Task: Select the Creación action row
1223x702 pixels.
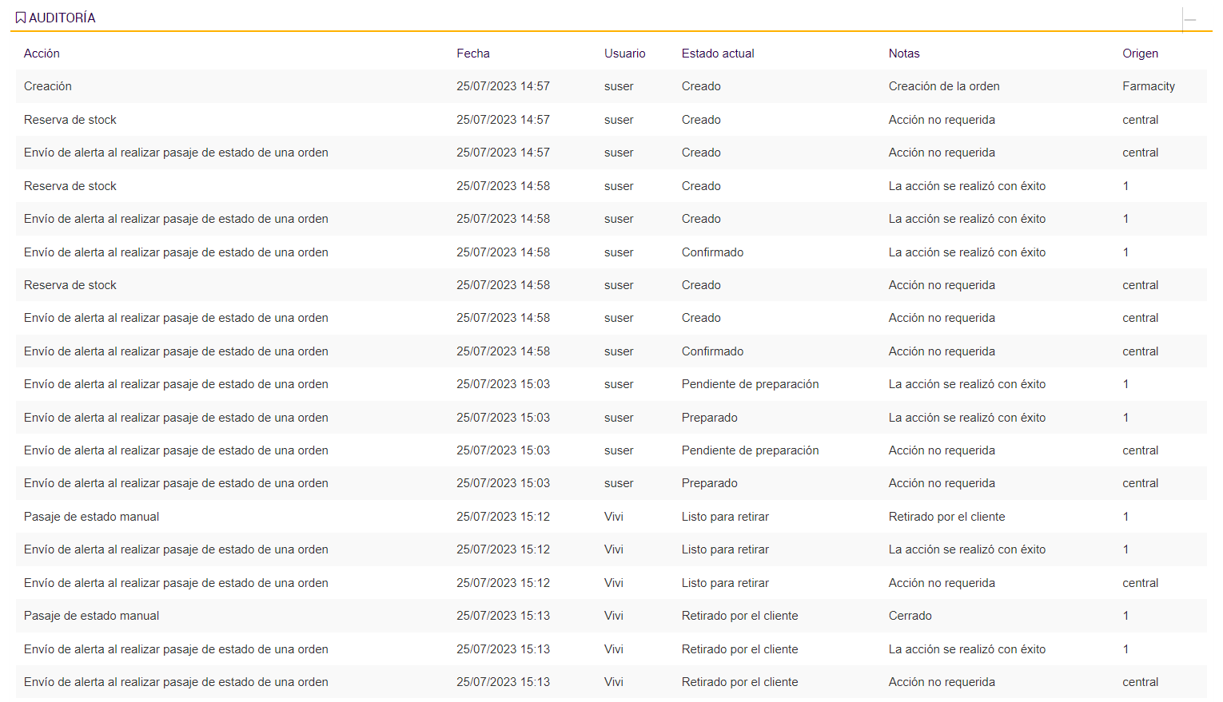Action: coord(48,86)
